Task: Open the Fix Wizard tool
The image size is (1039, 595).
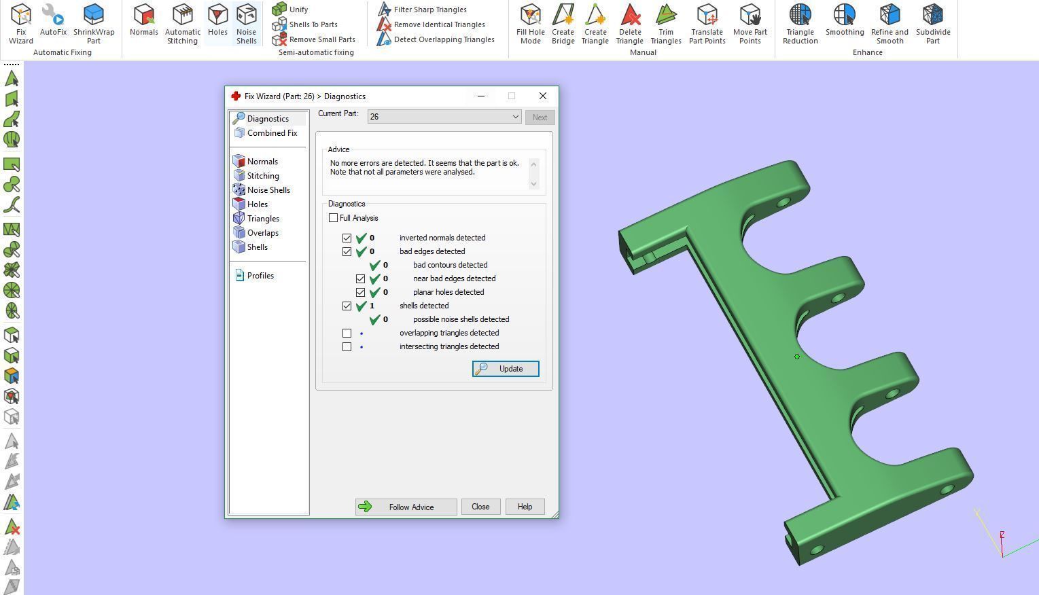Action: point(21,24)
